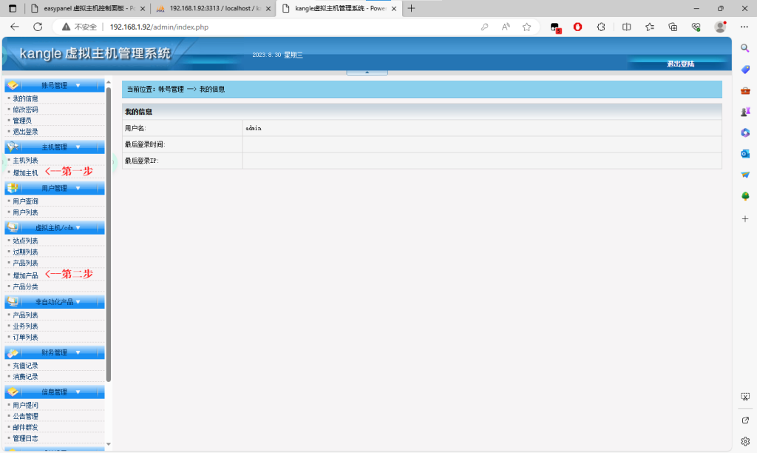The width and height of the screenshot is (757, 453).
Task: Open browser Extensions puzzle icon
Action: click(x=601, y=27)
